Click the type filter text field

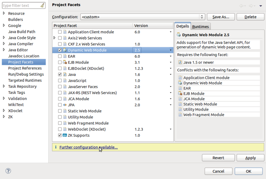(x=22, y=5)
